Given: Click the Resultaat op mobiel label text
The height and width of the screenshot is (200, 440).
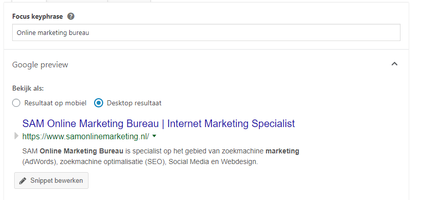Looking at the screenshot, I should click(55, 103).
